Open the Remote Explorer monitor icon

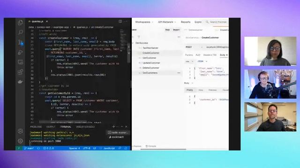pyautogui.click(x=20, y=62)
